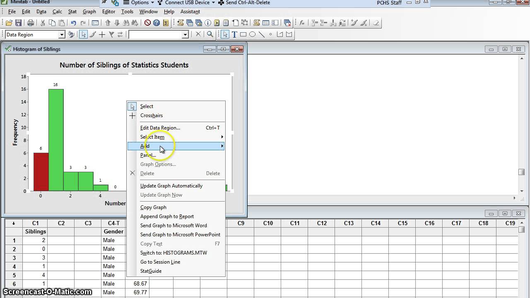The width and height of the screenshot is (530, 298).
Task: Expand the Select Item submenu
Action: click(176, 137)
